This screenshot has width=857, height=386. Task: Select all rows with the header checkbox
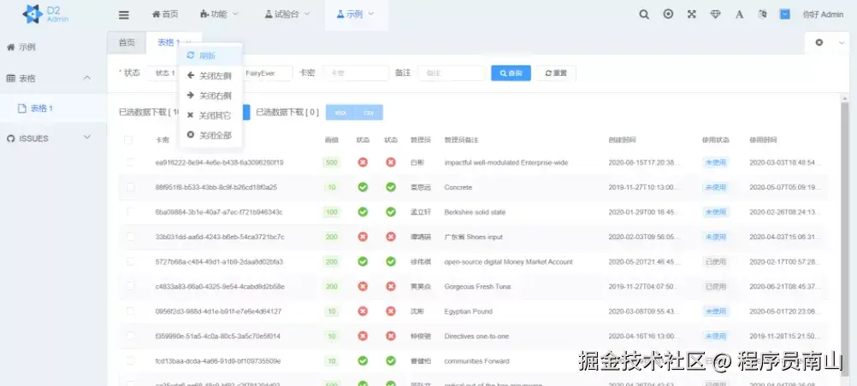[x=128, y=140]
